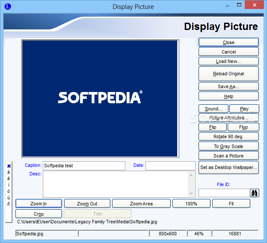The image size is (267, 243).
Task: Click Set as Desktop Wallpaper...
Action: click(x=228, y=167)
